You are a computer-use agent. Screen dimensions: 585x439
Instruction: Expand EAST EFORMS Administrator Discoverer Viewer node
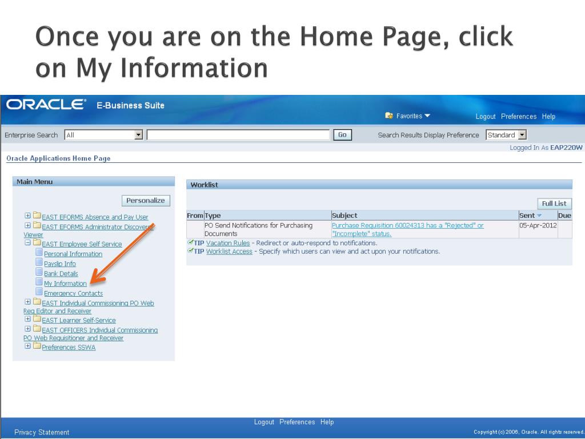click(27, 225)
